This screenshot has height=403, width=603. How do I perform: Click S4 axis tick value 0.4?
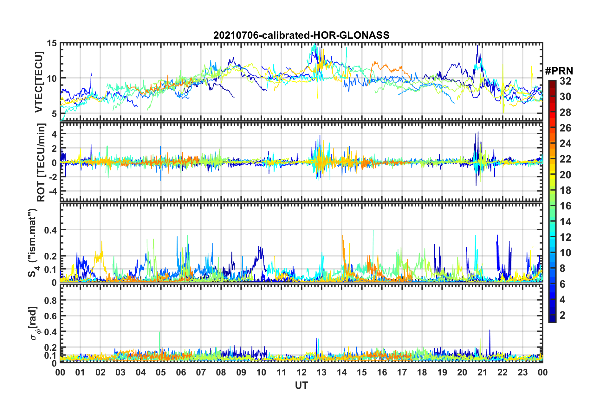coord(50,230)
